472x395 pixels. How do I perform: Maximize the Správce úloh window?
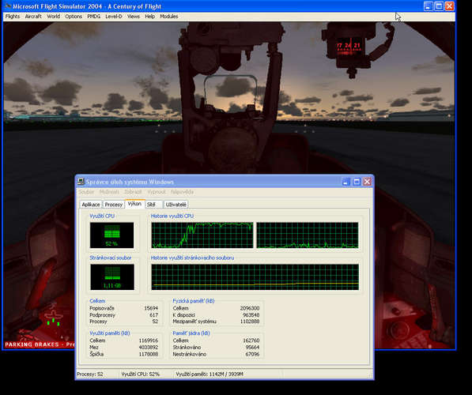tap(357, 182)
